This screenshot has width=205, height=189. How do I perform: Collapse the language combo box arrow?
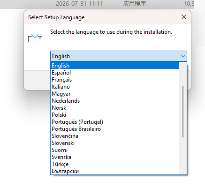point(183,56)
